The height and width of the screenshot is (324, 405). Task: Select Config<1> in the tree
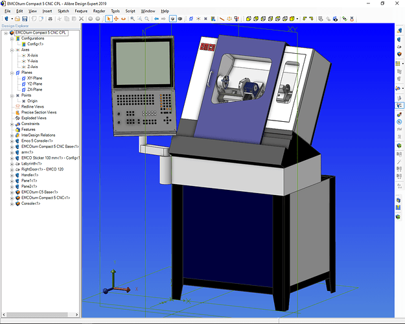pos(36,44)
